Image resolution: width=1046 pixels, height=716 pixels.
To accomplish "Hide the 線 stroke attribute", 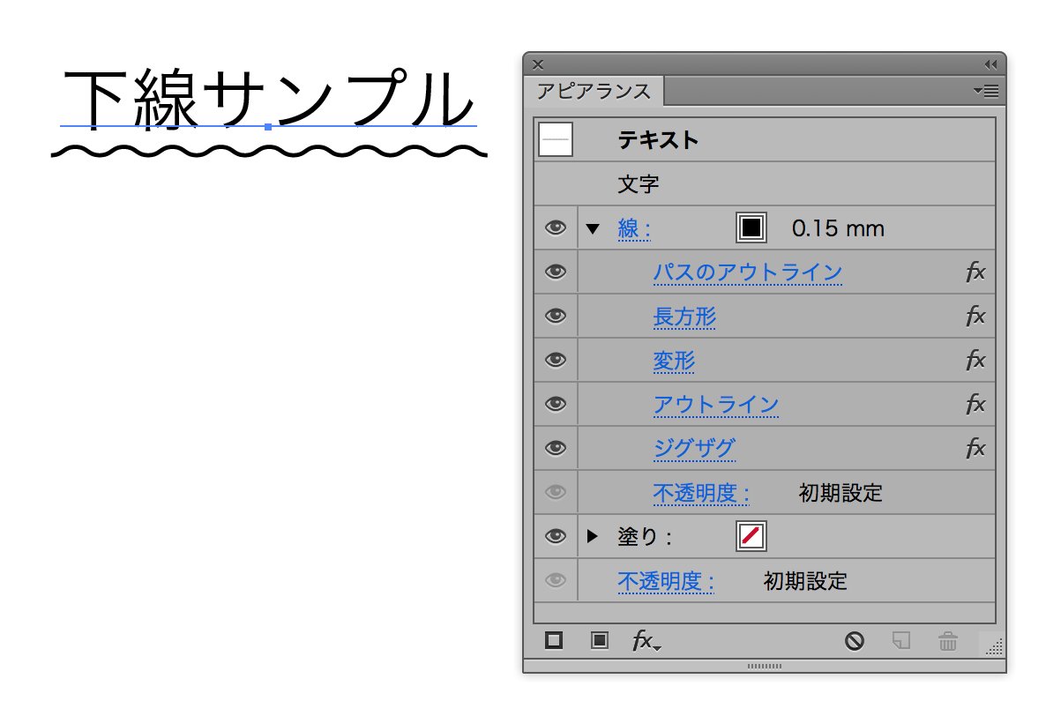I will 555,228.
